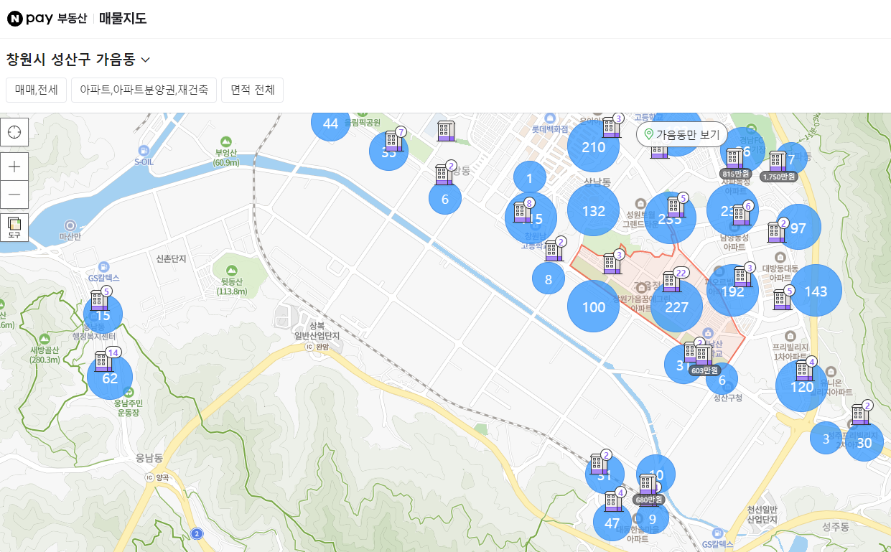Select the 227 listings cluster

676,307
